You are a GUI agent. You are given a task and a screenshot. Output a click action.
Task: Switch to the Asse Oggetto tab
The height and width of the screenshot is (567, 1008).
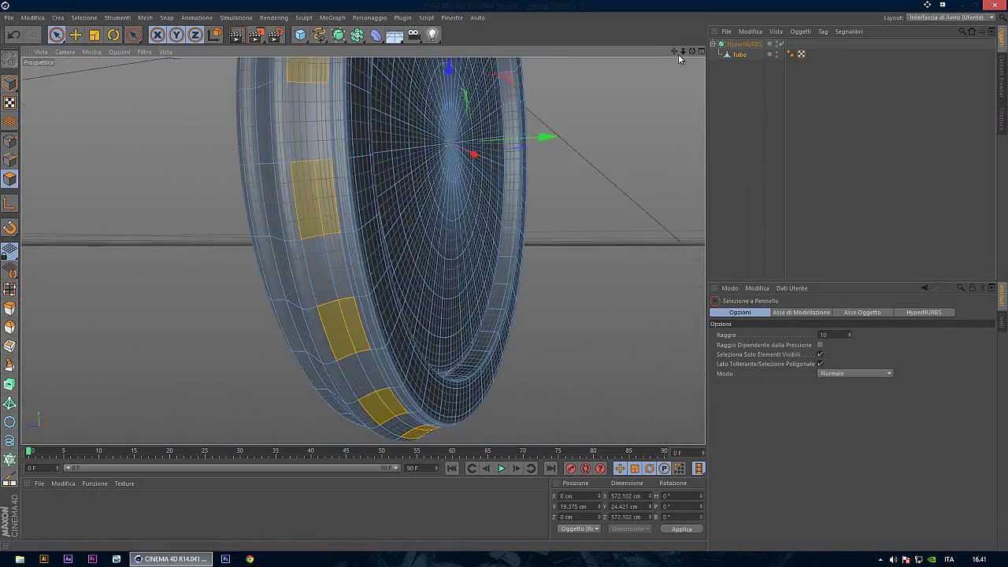pos(862,313)
